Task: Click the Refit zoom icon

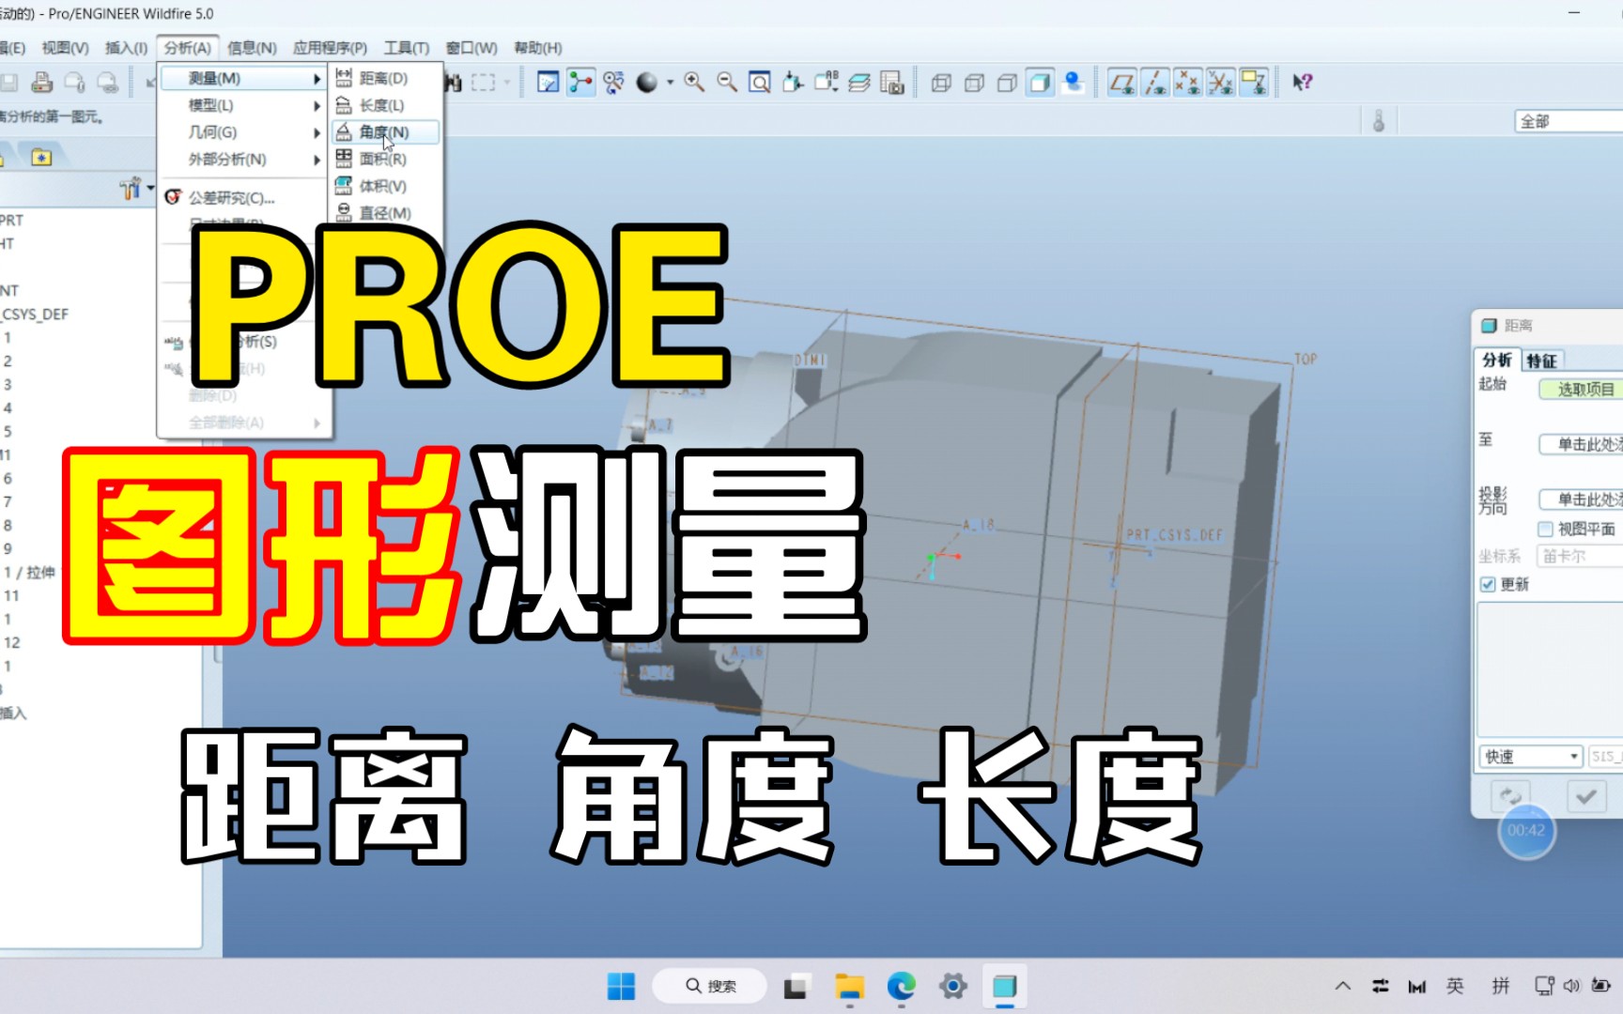Action: point(760,83)
